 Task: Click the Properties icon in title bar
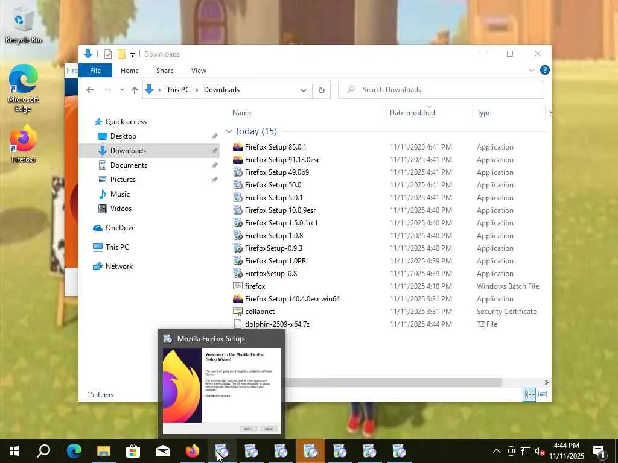point(107,54)
